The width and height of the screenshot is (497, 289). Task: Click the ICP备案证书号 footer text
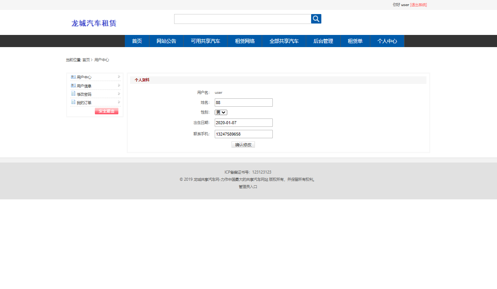(248, 172)
